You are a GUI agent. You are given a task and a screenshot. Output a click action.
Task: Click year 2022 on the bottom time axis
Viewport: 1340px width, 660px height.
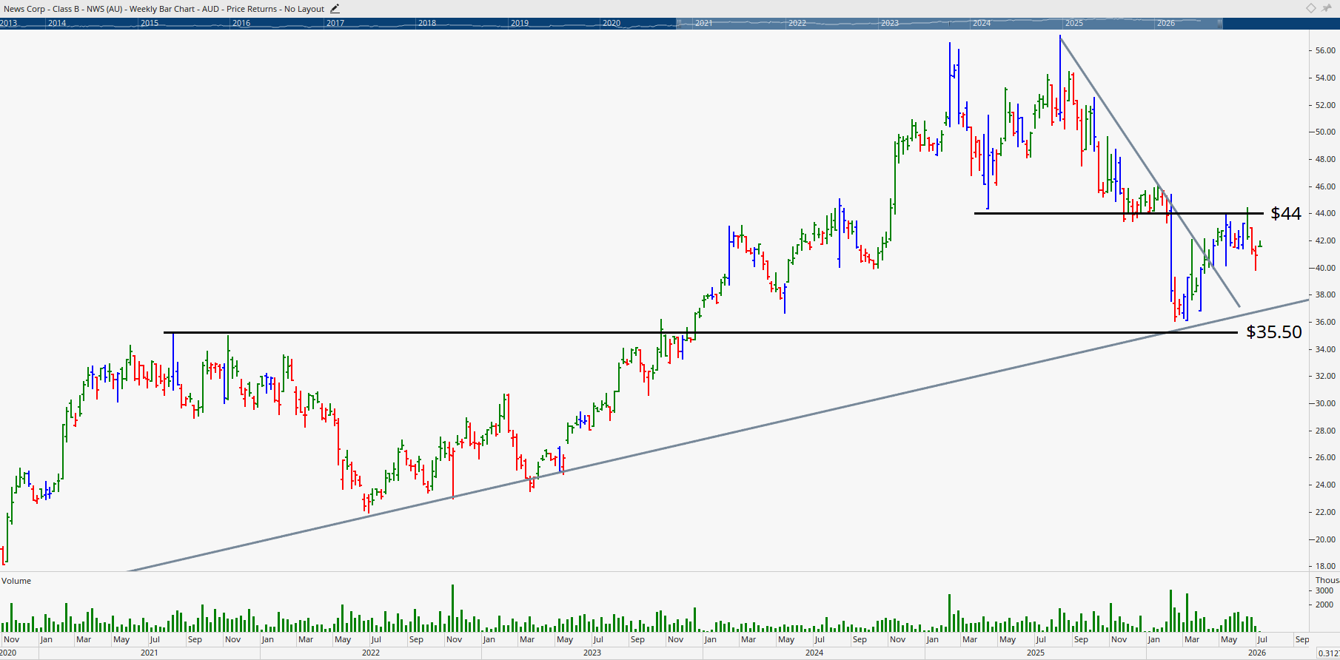pos(371,653)
